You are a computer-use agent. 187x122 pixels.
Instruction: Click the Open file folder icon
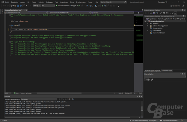[x=15, y=6]
